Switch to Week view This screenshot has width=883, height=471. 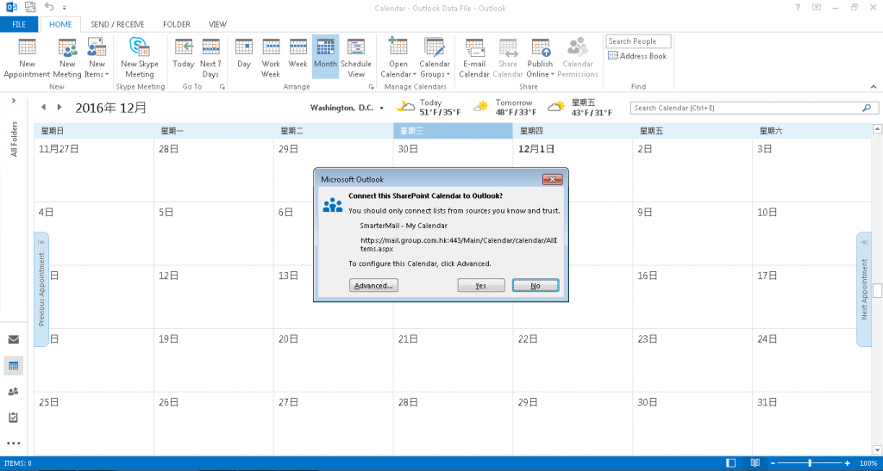click(297, 54)
